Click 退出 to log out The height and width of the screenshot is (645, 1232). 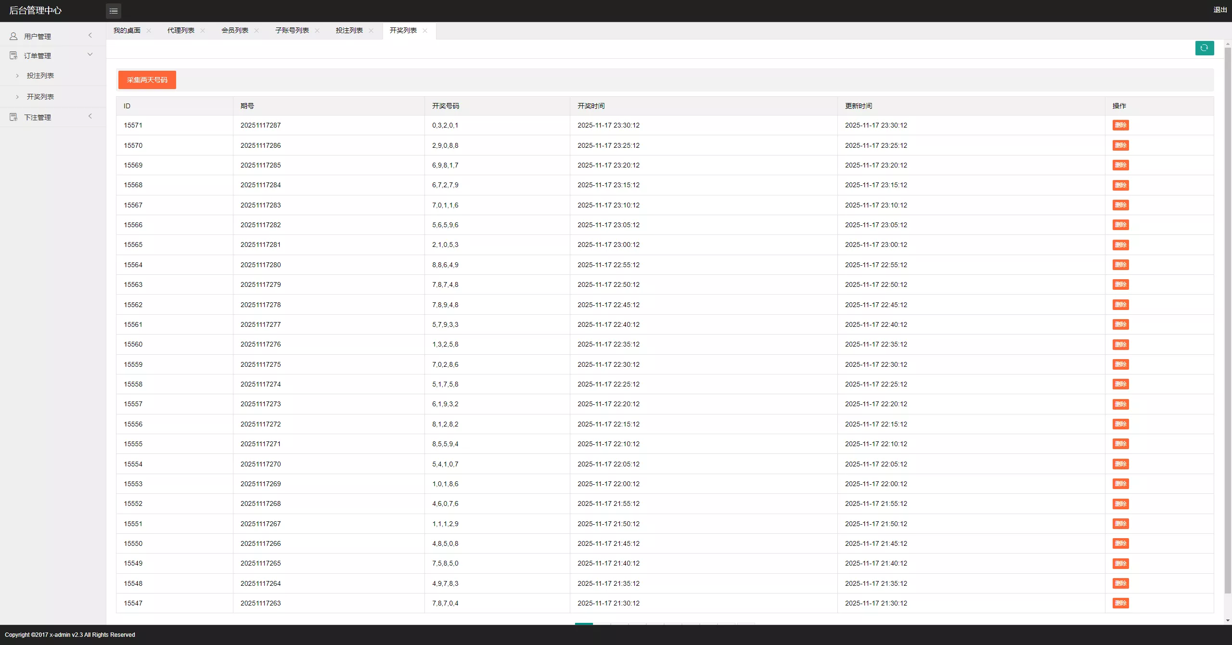coord(1220,10)
